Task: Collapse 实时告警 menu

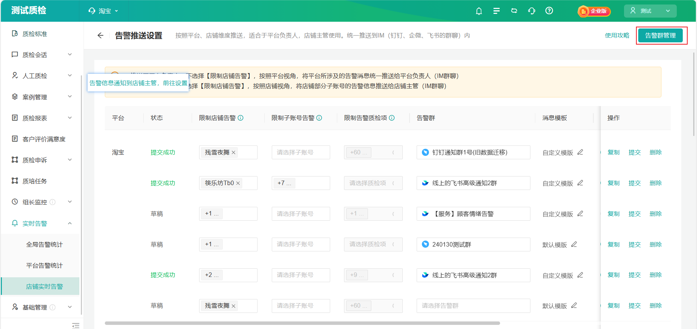Action: point(70,223)
